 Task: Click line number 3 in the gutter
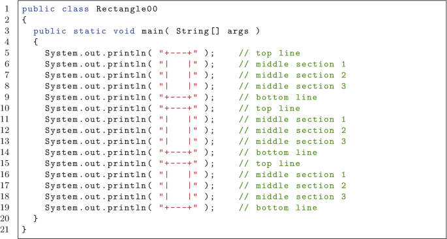tap(7, 31)
